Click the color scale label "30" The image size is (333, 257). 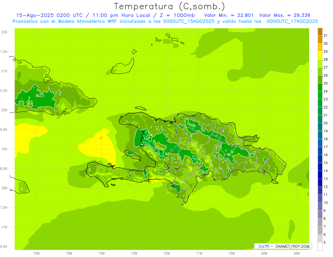pyautogui.click(x=326, y=44)
